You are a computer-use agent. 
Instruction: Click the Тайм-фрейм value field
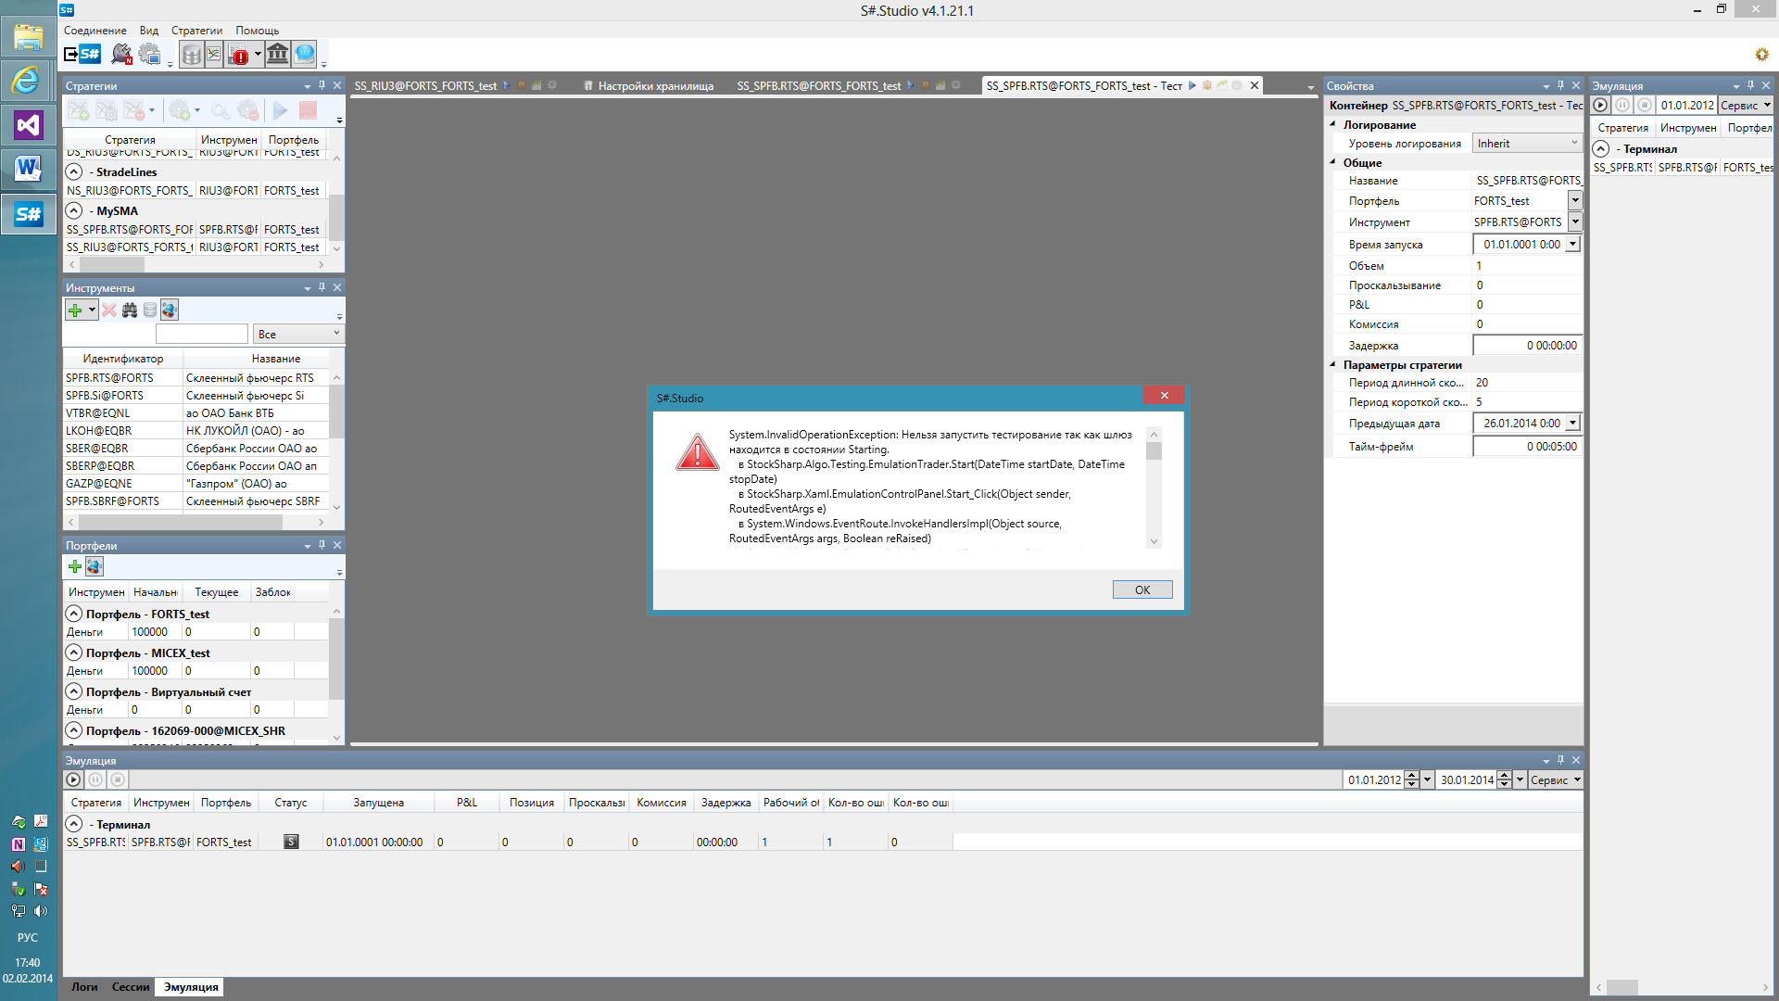coord(1527,447)
